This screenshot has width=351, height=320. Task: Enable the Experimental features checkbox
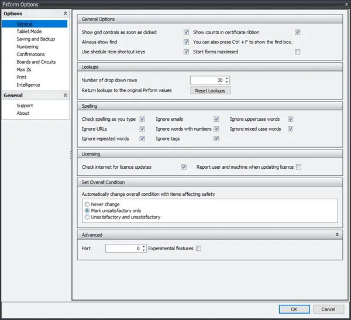click(198, 248)
